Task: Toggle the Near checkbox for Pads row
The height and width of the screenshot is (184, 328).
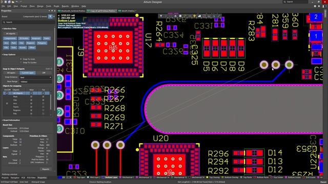Action: (x=31, y=97)
